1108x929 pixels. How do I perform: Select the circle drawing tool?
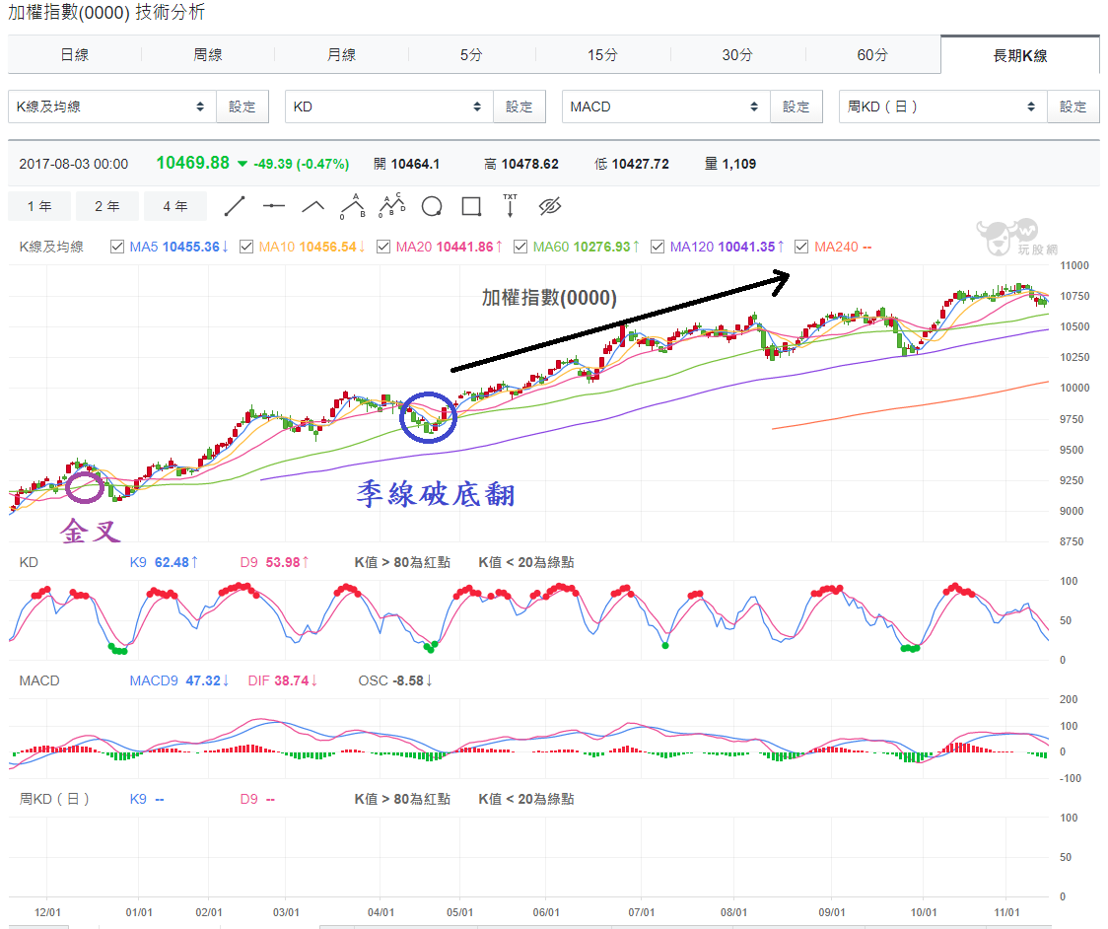(x=432, y=206)
